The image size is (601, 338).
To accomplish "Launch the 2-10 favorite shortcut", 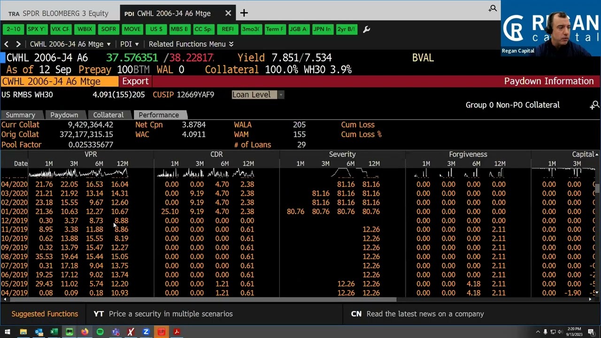I will tap(13, 29).
